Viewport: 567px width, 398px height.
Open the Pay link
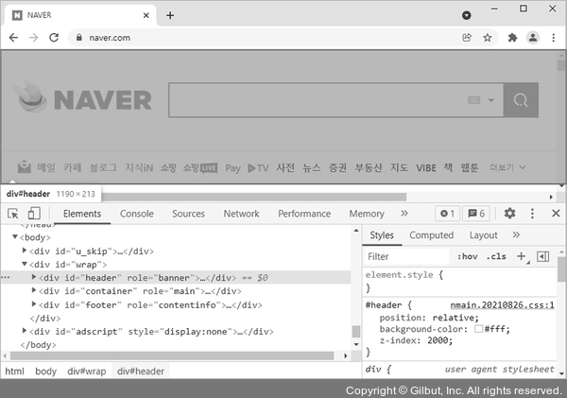coord(232,168)
